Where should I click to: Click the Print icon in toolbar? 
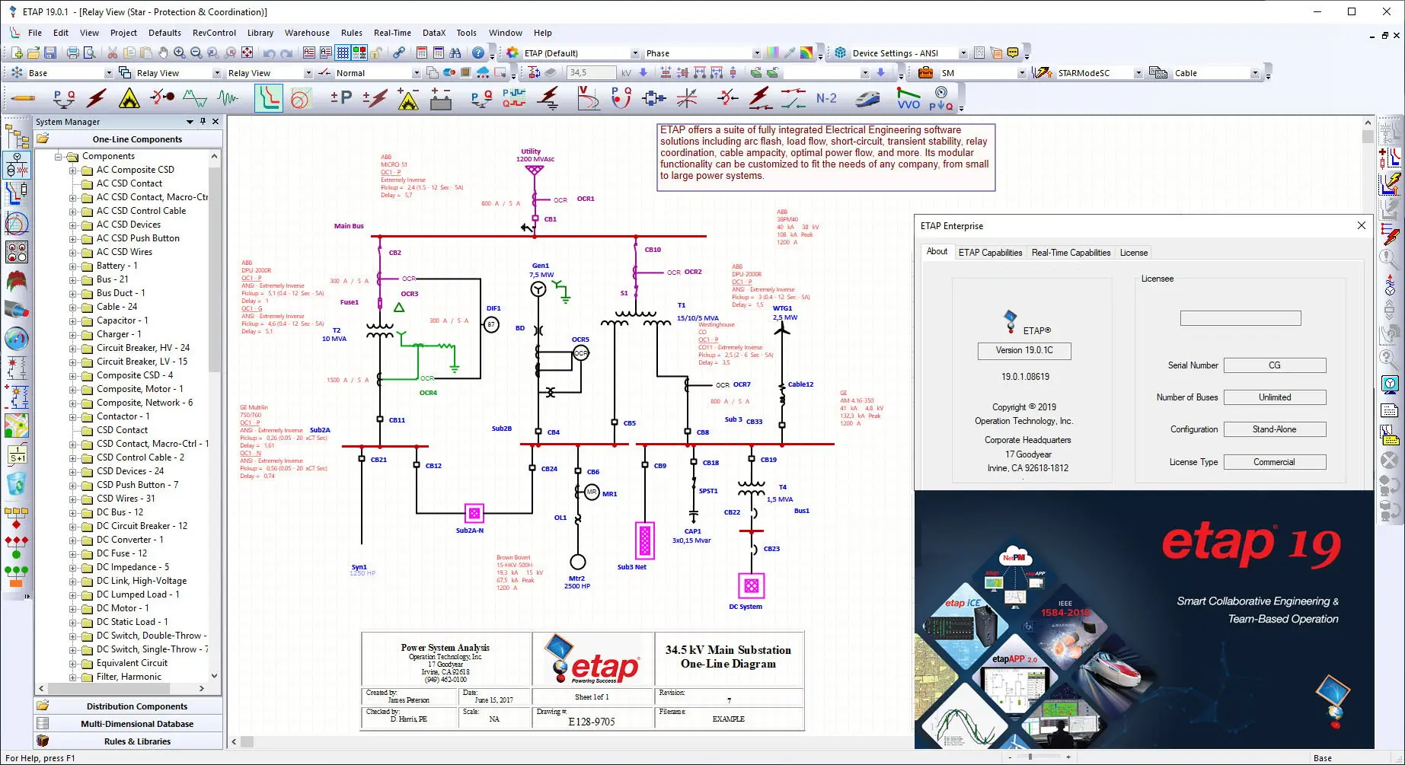(x=72, y=53)
